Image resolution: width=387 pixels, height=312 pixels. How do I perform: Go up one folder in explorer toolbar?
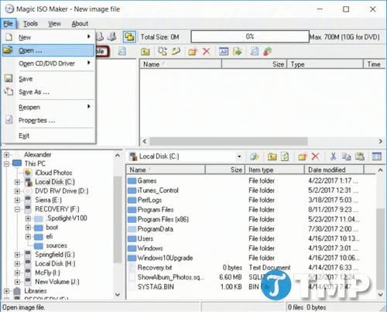click(x=272, y=156)
